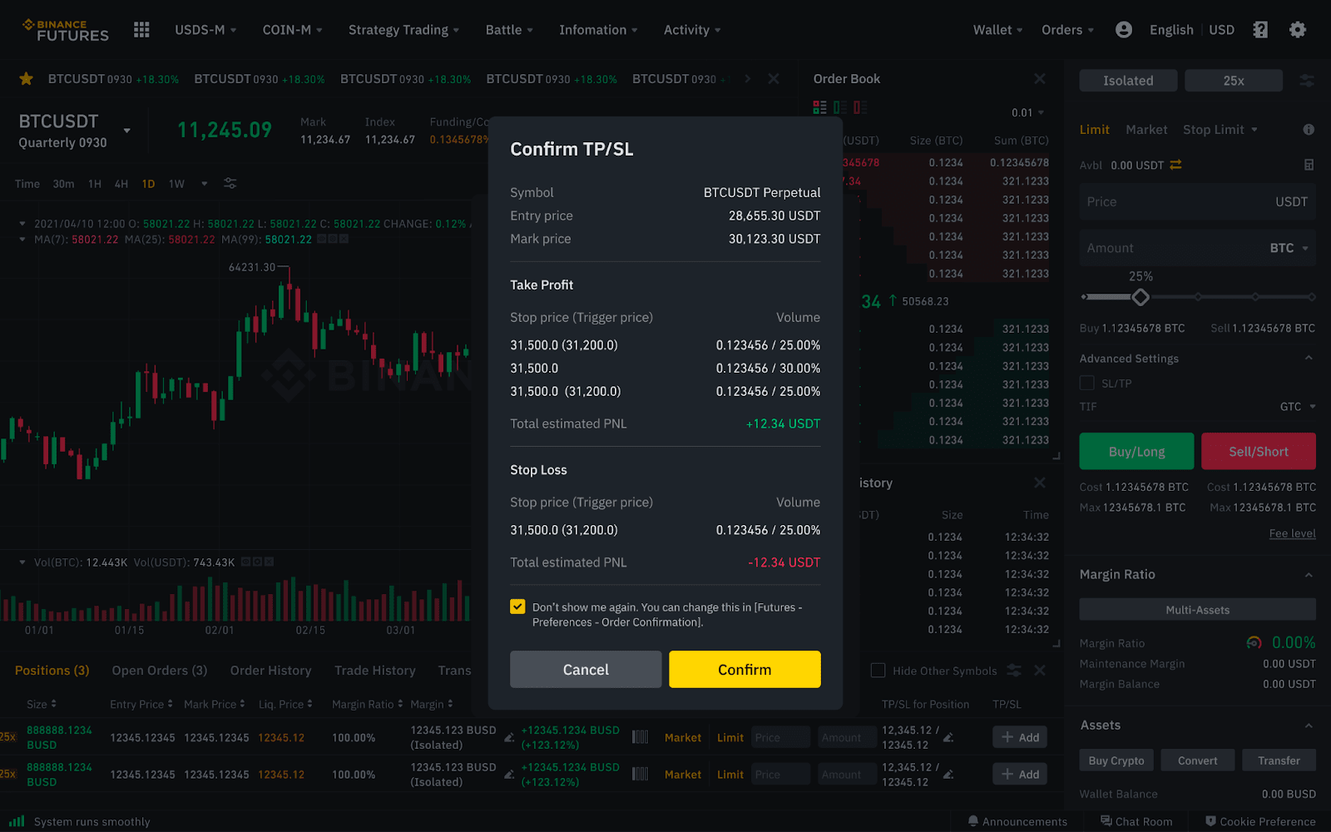Open Fee level link
Image resolution: width=1331 pixels, height=832 pixels.
1292,533
